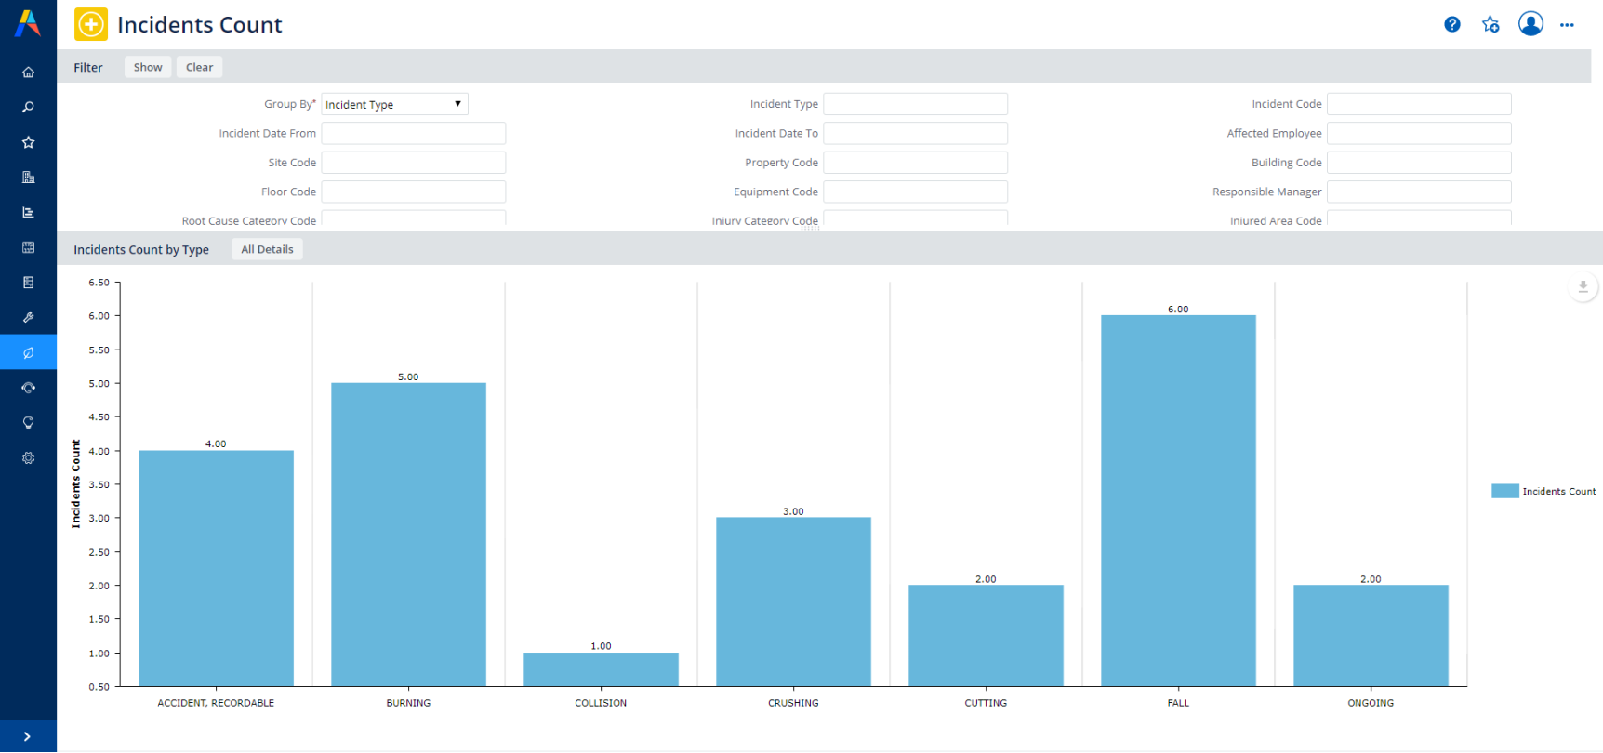Click the FALL bar in chart

pos(1178,500)
